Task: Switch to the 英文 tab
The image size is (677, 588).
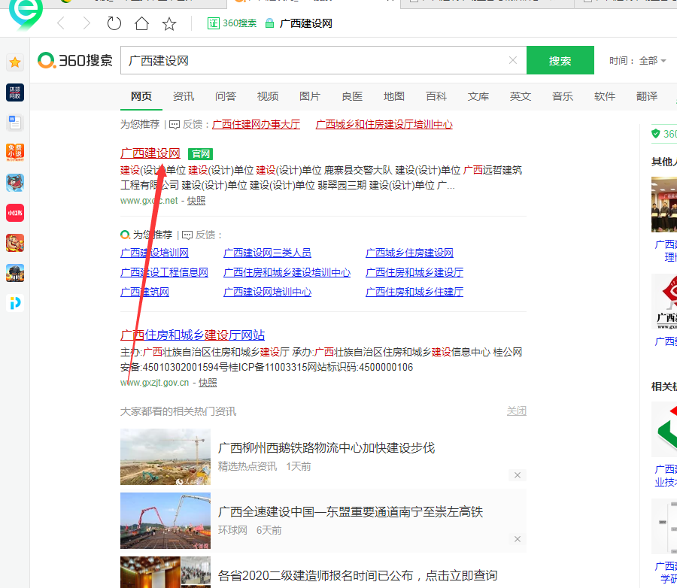Action: click(521, 96)
